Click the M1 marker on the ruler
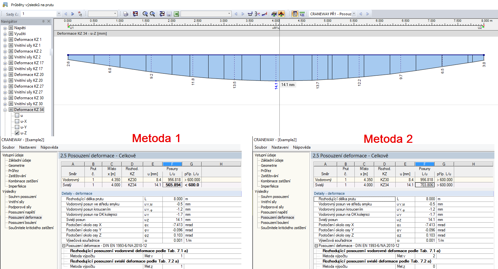 [276, 28]
